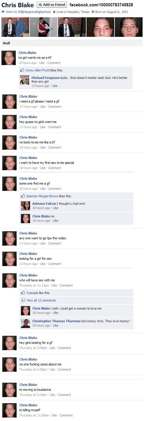Image resolution: width=144 pixels, height=421 pixels.
Task: Click thumbs-up icon beside Corey Allen Pruitt
Action: 22,70
